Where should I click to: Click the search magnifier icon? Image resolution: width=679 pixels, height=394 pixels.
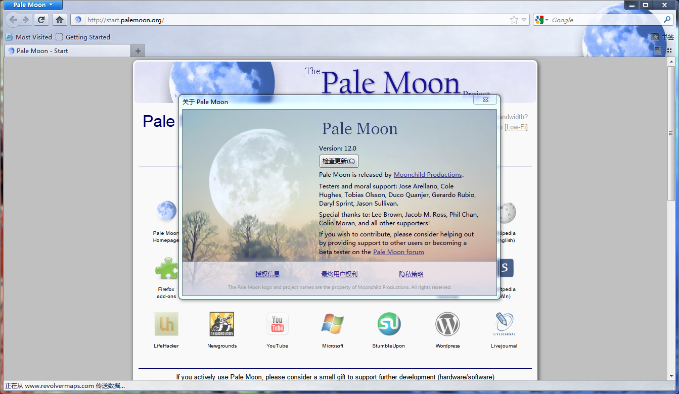click(667, 20)
